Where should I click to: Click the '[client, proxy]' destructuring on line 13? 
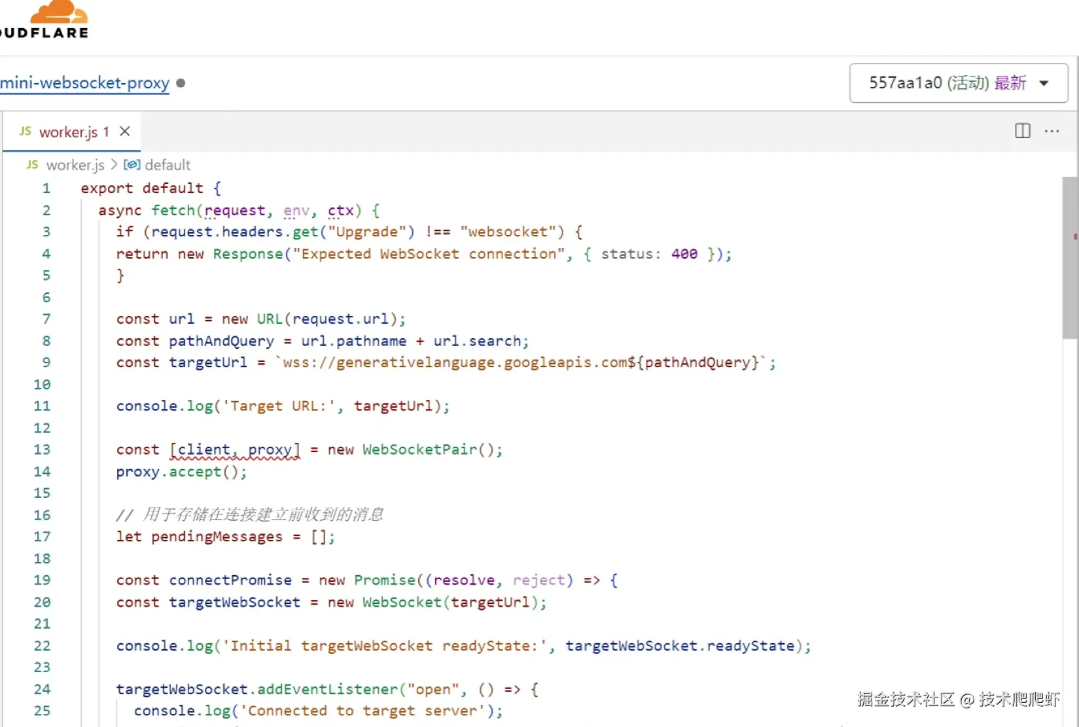[x=235, y=450]
